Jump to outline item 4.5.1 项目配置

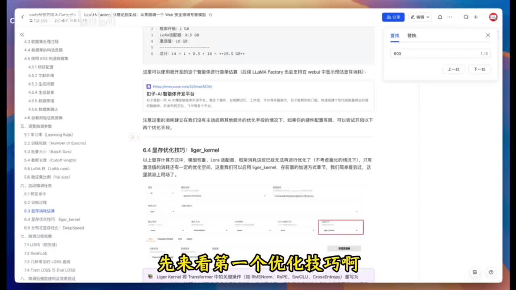pyautogui.click(x=40, y=67)
